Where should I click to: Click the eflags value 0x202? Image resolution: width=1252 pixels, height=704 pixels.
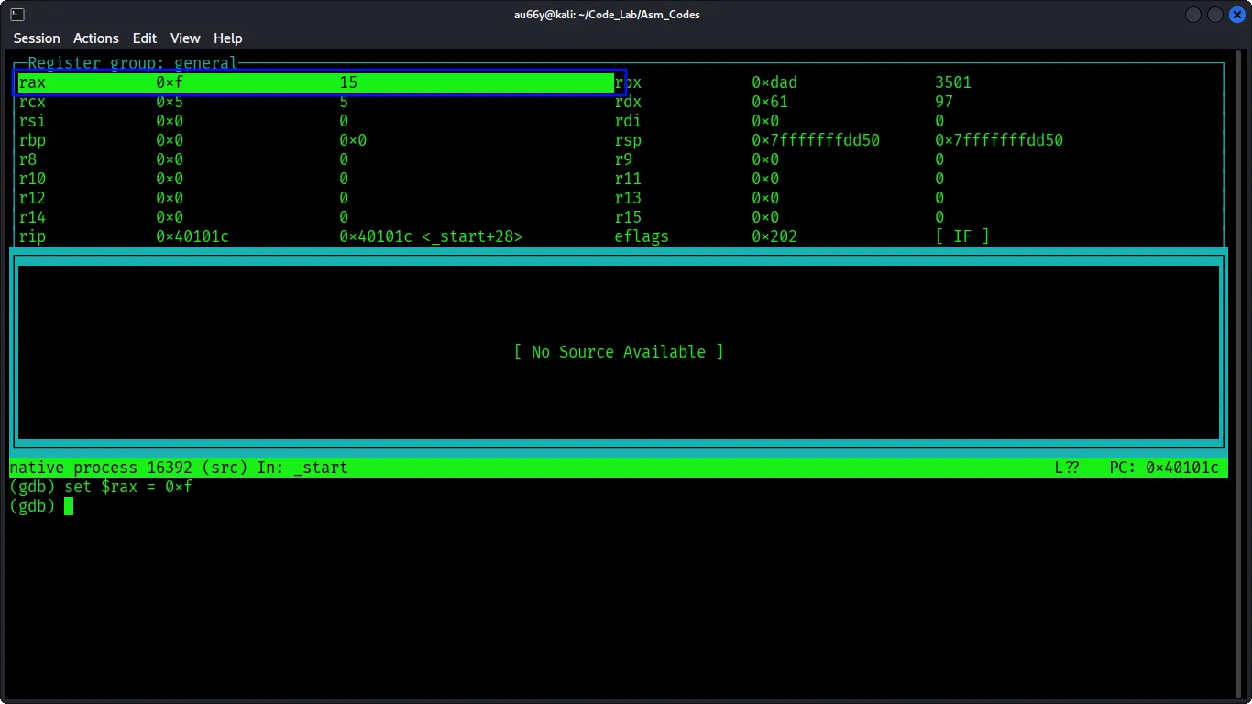point(774,236)
